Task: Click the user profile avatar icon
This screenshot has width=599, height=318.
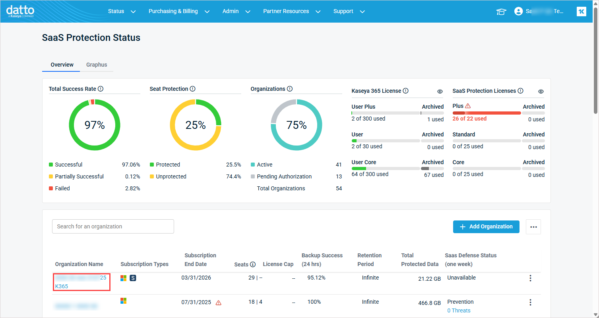Action: (x=518, y=11)
